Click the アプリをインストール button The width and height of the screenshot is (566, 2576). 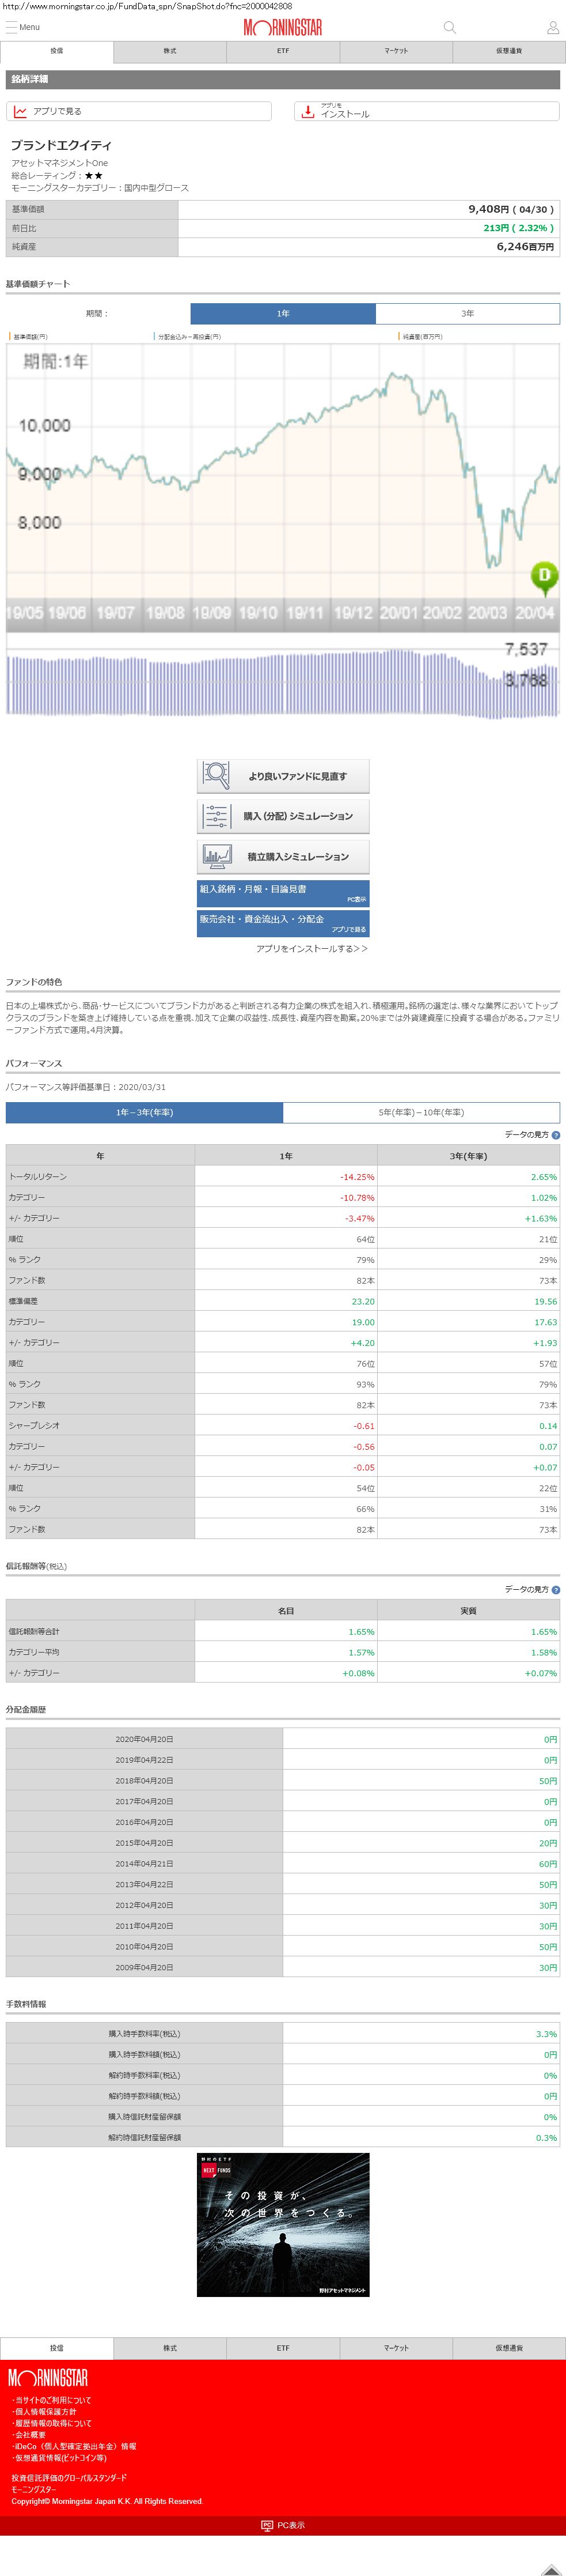[x=426, y=111]
